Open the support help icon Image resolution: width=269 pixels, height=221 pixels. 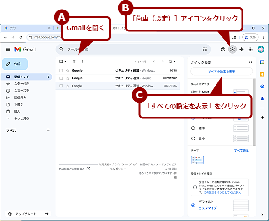(223, 50)
